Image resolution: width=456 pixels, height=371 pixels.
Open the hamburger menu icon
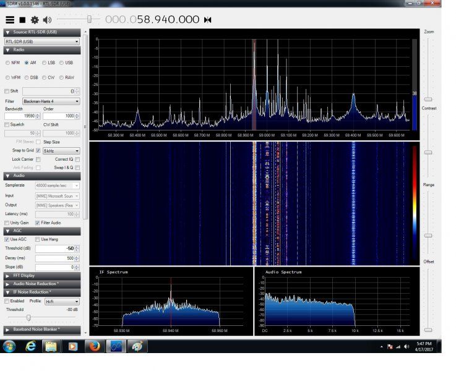pos(10,20)
